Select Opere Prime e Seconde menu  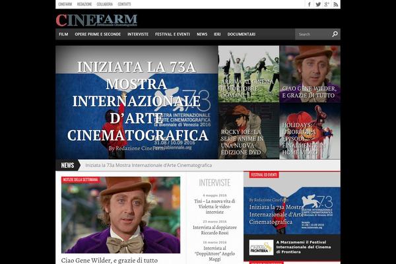click(98, 34)
